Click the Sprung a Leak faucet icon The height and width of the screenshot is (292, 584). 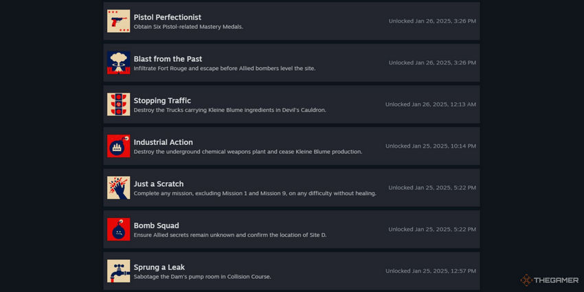coord(118,271)
